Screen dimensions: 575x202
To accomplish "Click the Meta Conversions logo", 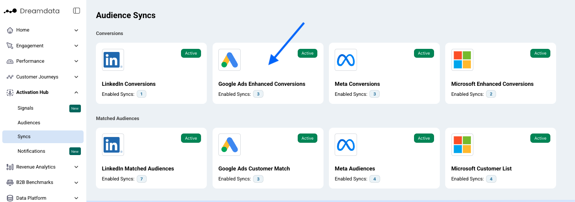I will coord(346,60).
